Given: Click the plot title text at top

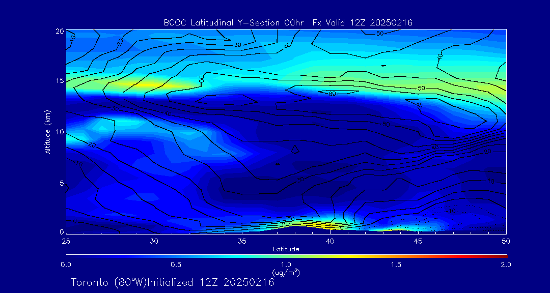Looking at the screenshot, I should click(x=288, y=22).
